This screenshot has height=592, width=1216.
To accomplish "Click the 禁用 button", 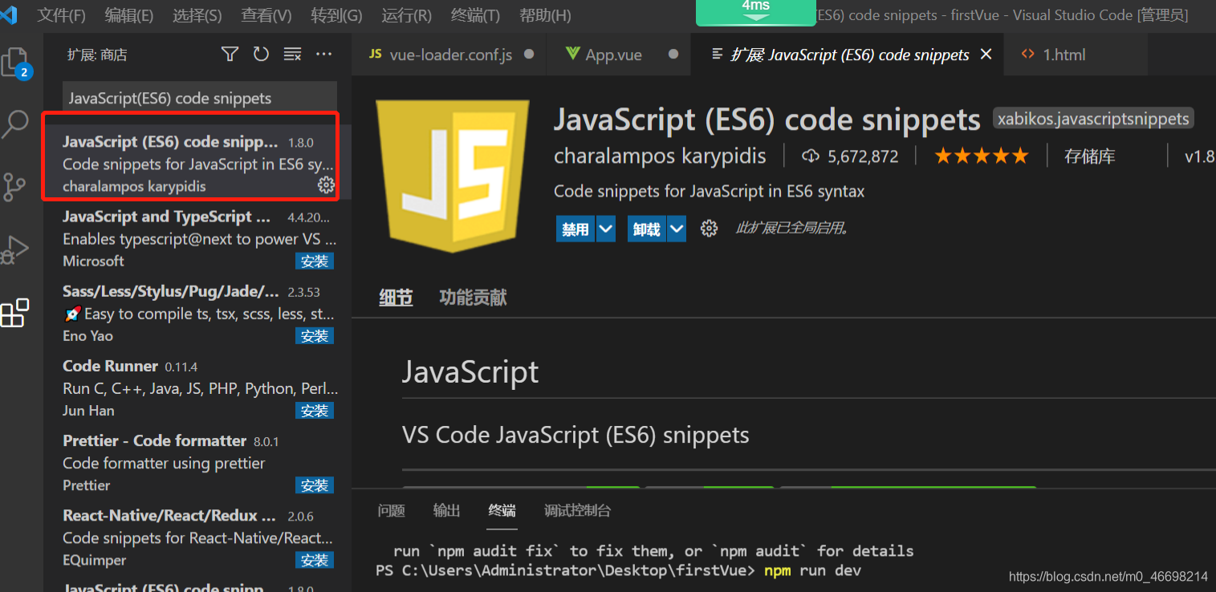I will (x=575, y=229).
